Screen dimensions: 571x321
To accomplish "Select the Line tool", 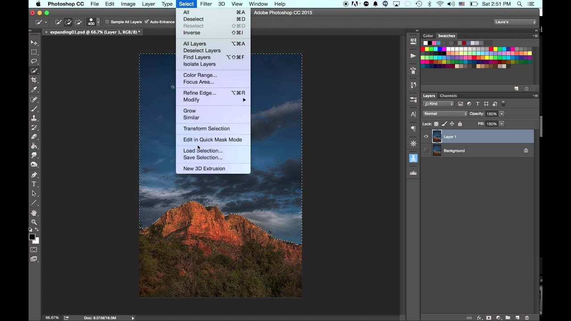I will tap(34, 203).
